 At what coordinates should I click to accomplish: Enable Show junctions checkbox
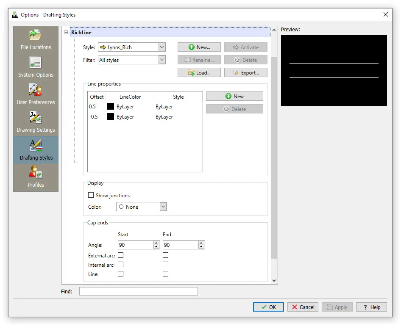coord(91,195)
